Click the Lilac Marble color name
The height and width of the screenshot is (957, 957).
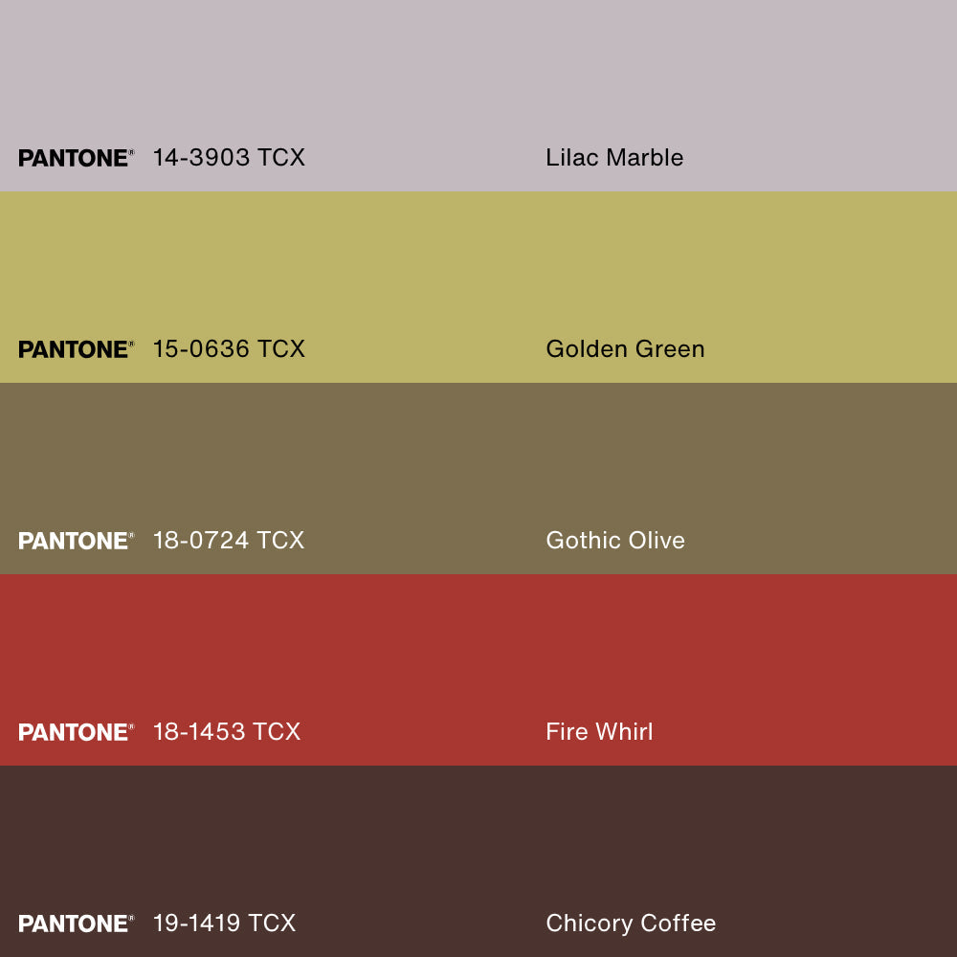click(x=614, y=158)
